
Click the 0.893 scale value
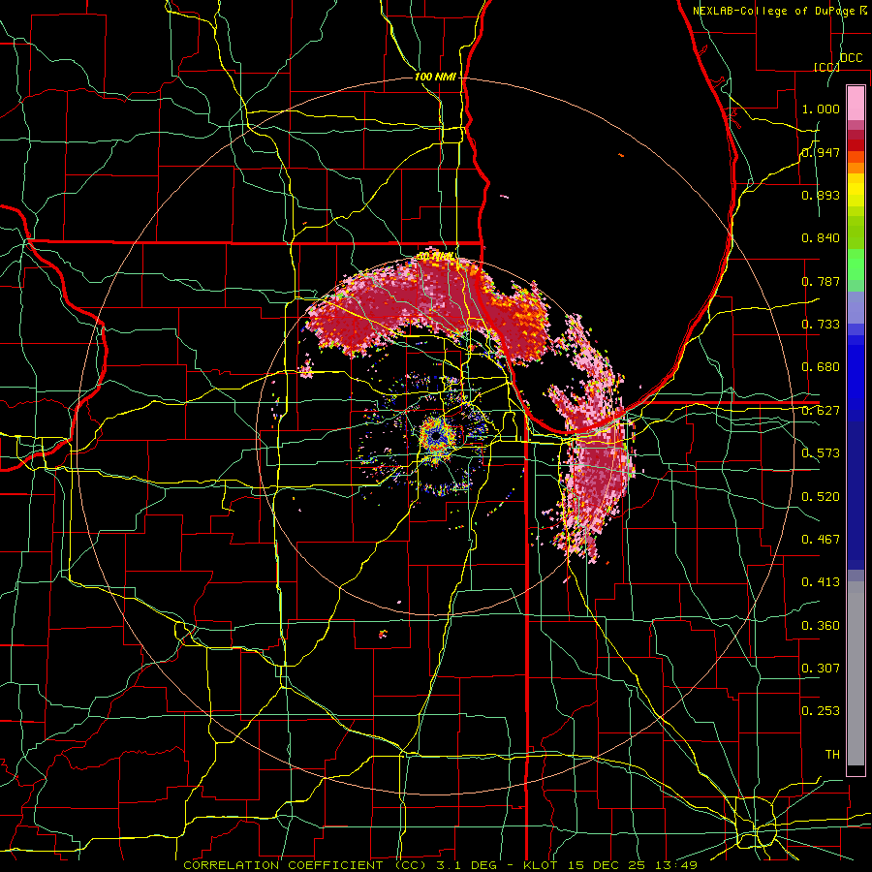point(821,195)
